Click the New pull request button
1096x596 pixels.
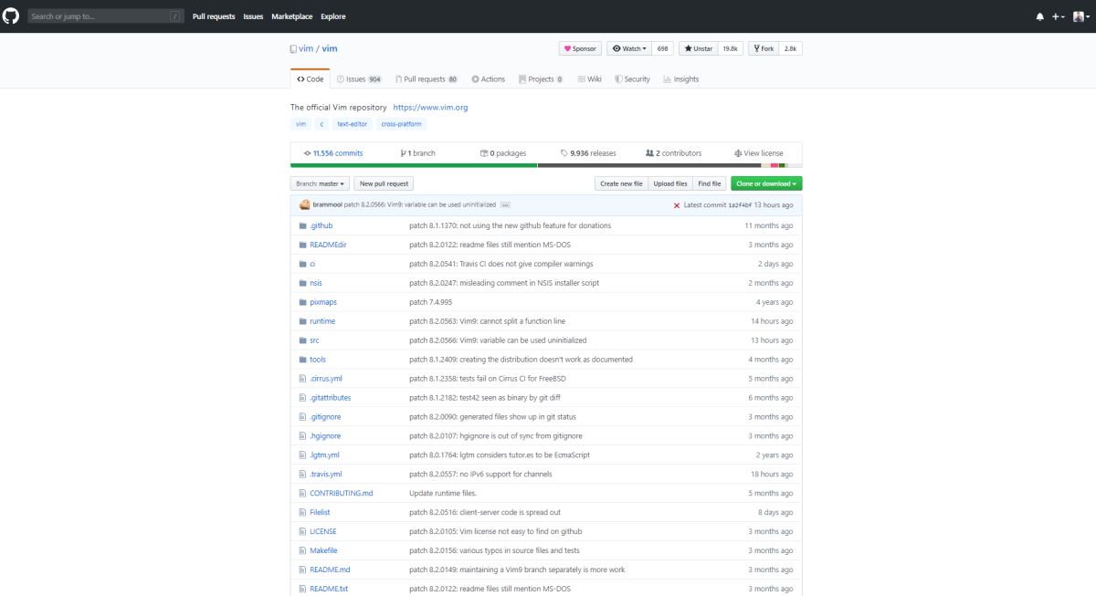tap(384, 183)
